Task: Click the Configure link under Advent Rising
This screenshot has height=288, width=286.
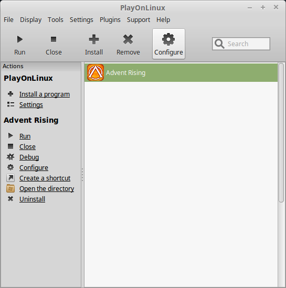Action: tap(34, 167)
